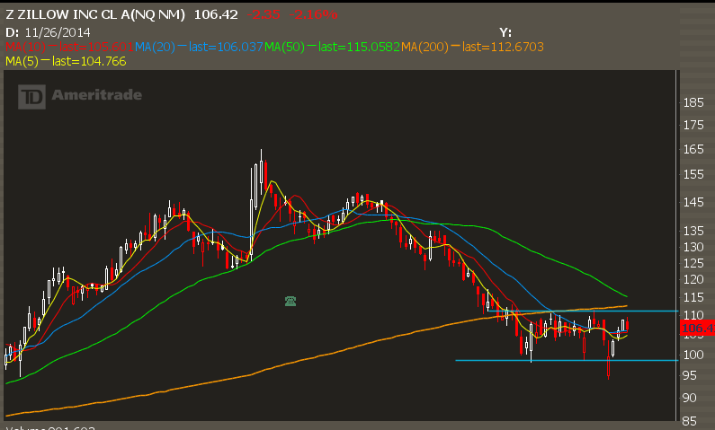Click the Y: value label

(x=505, y=31)
